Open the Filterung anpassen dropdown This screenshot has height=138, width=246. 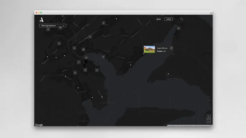(53, 26)
